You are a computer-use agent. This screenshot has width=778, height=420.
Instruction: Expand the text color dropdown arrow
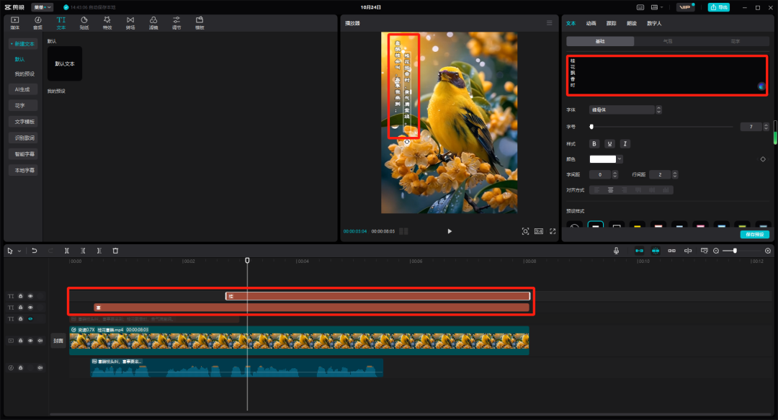tap(620, 159)
